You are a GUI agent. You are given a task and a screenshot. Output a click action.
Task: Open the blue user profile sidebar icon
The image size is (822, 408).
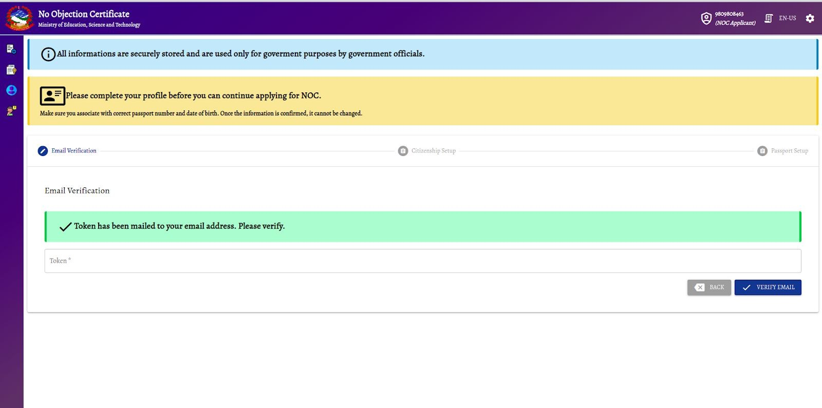(x=11, y=90)
